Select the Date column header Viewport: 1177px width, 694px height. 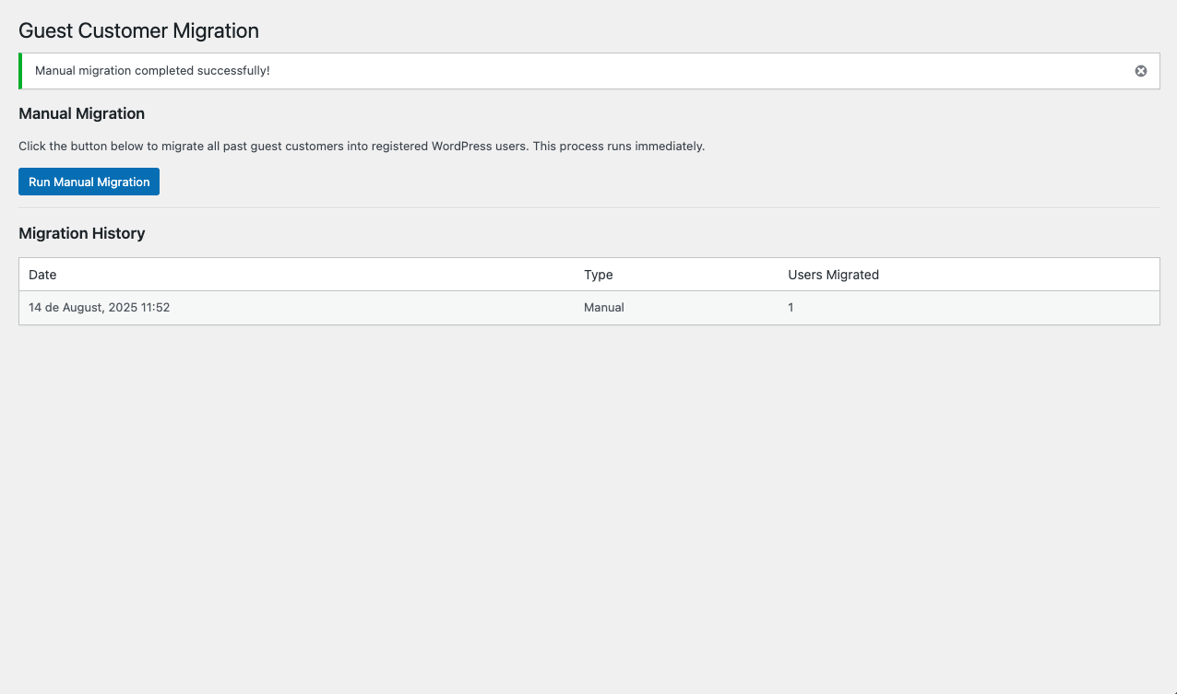pyautogui.click(x=42, y=275)
